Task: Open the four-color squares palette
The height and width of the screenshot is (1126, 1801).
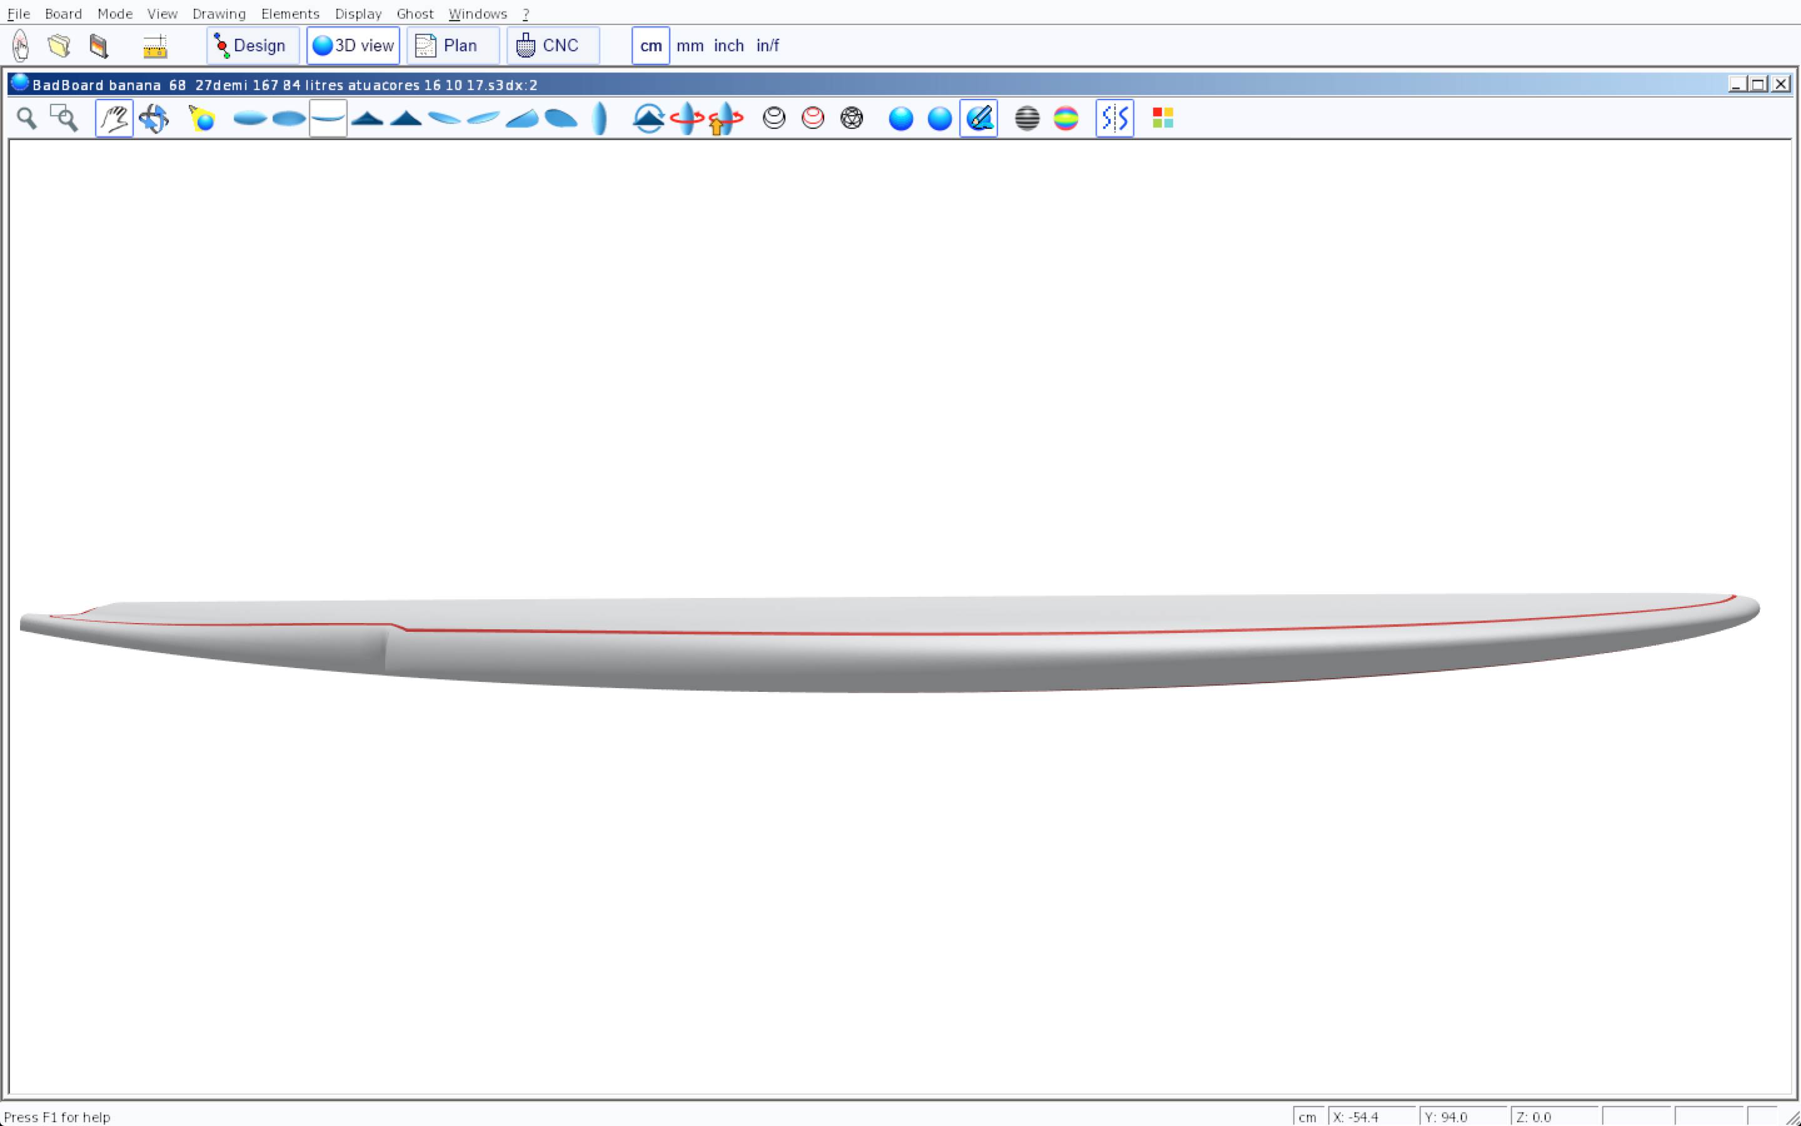Action: point(1163,118)
